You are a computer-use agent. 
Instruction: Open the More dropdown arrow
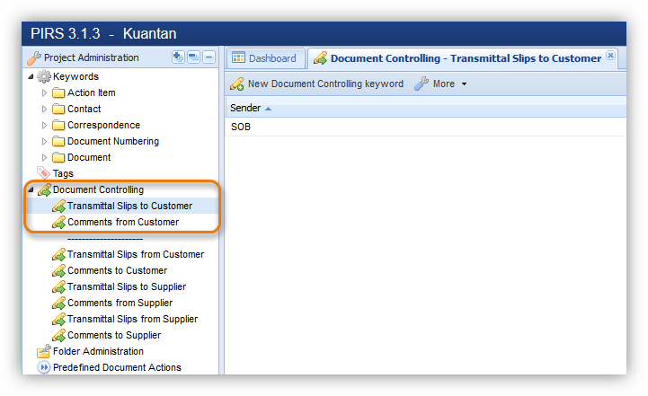click(x=464, y=84)
